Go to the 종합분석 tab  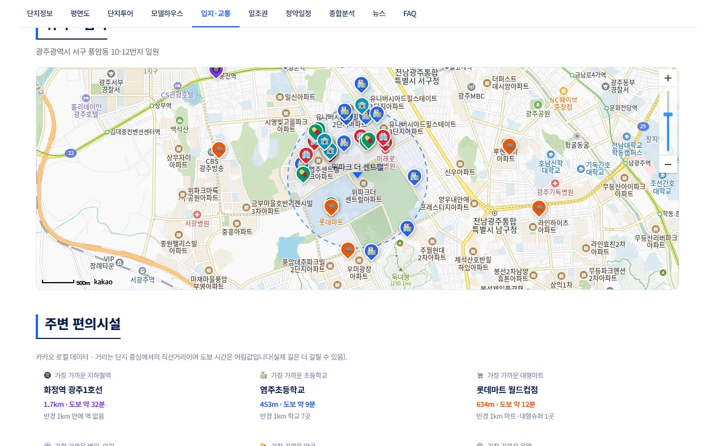[342, 13]
